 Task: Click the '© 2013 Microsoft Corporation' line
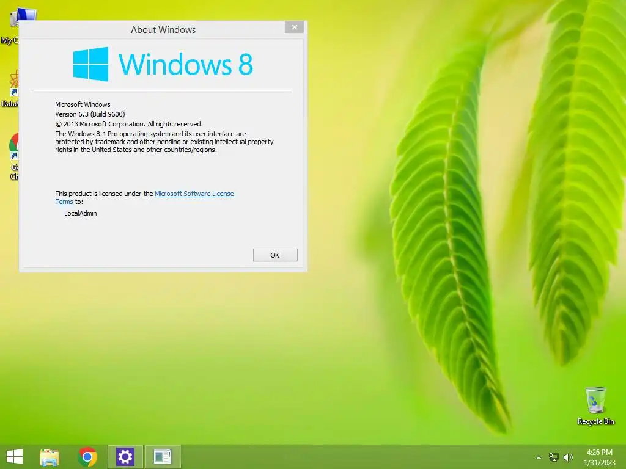(x=129, y=124)
